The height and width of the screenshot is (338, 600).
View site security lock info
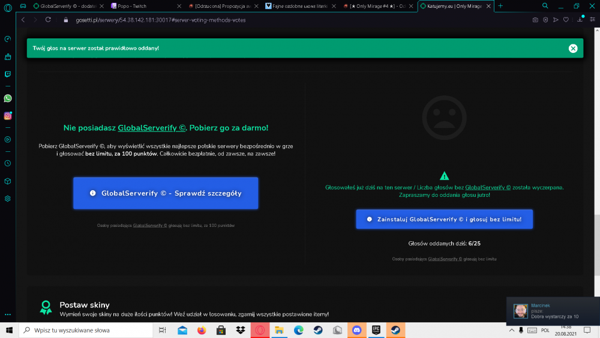66,20
